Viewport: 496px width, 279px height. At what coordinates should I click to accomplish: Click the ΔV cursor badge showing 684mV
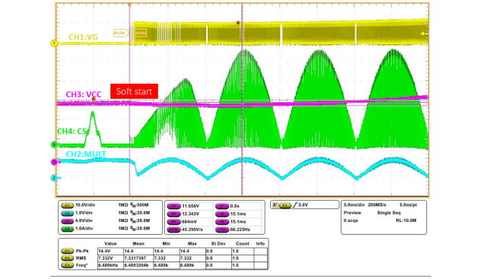[x=173, y=222]
